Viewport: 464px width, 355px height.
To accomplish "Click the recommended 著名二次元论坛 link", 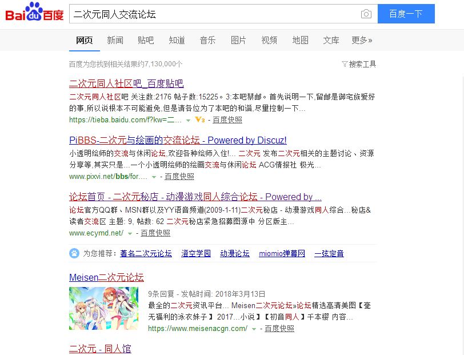I will (146, 253).
